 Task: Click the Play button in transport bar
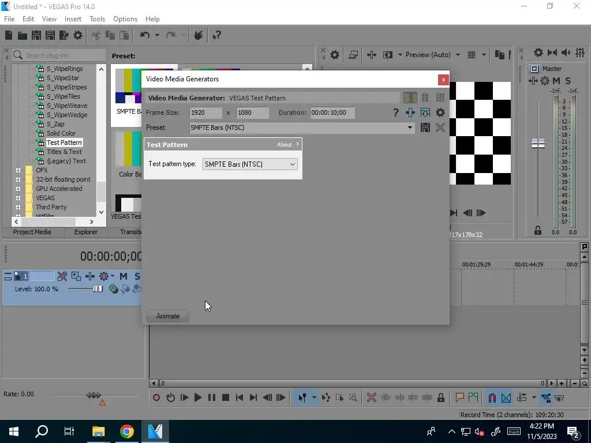coord(197,397)
